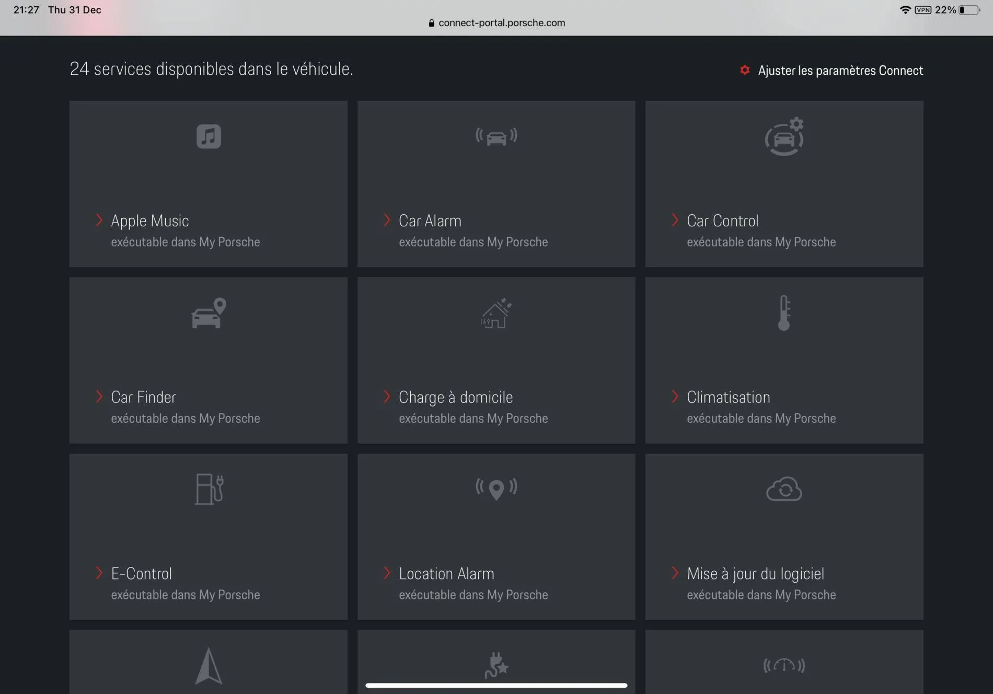Click 'exécutable dans My Porsche' under Climatisation
This screenshot has height=694, width=993.
pos(761,419)
